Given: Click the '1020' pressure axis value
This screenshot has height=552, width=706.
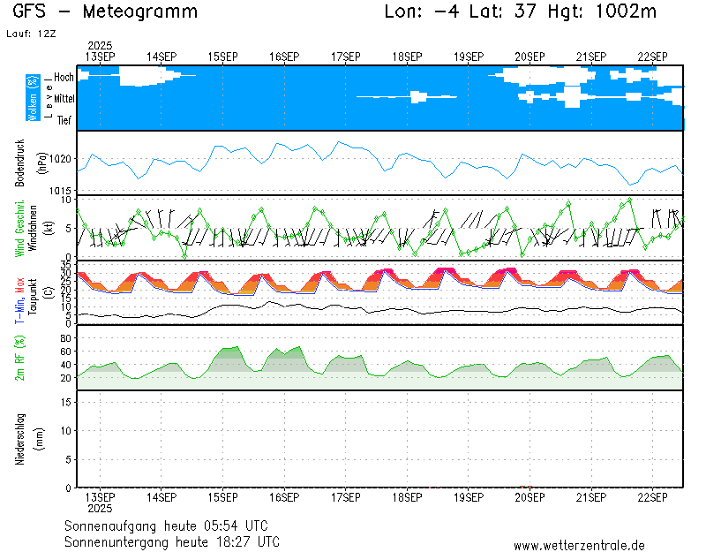Looking at the screenshot, I should pos(60,159).
